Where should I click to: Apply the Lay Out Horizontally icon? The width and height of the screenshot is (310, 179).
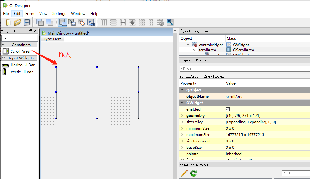click(x=104, y=22)
